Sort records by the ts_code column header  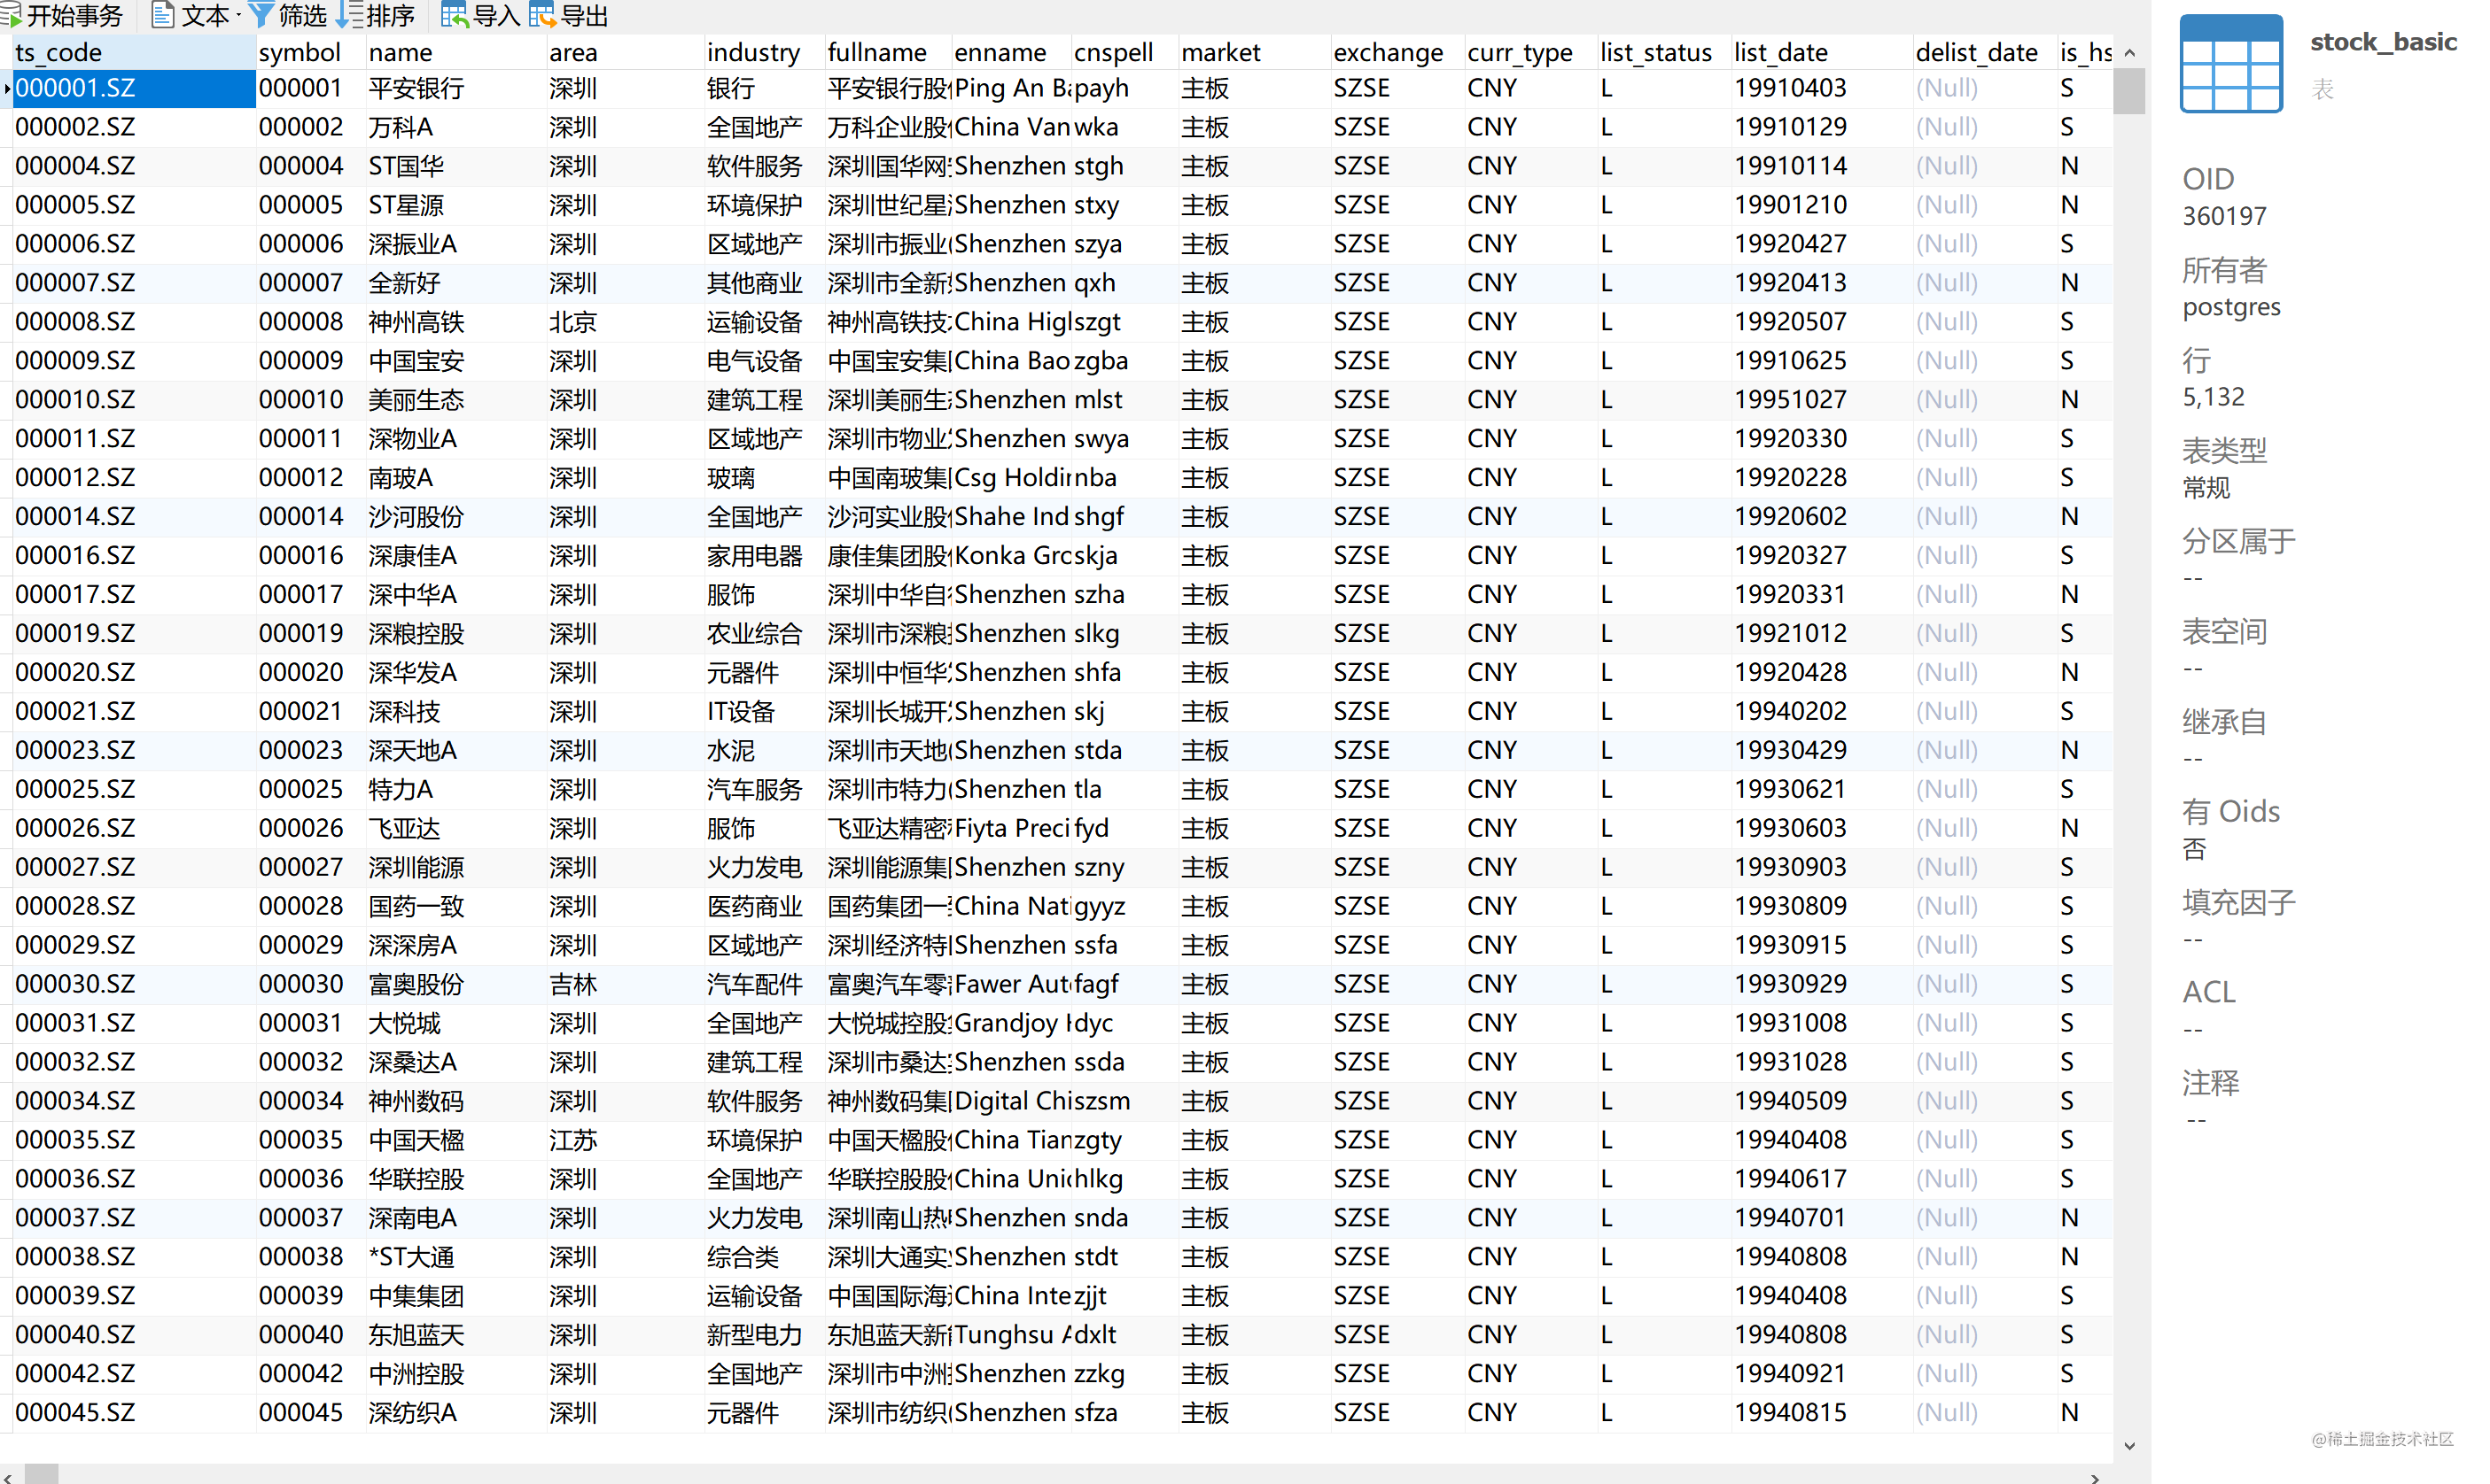coord(60,51)
